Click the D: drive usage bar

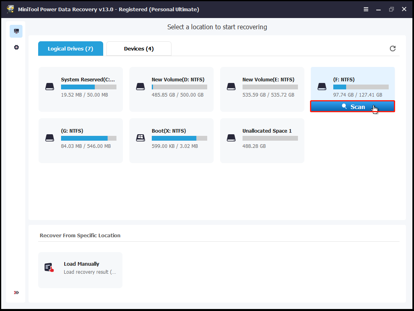point(179,87)
